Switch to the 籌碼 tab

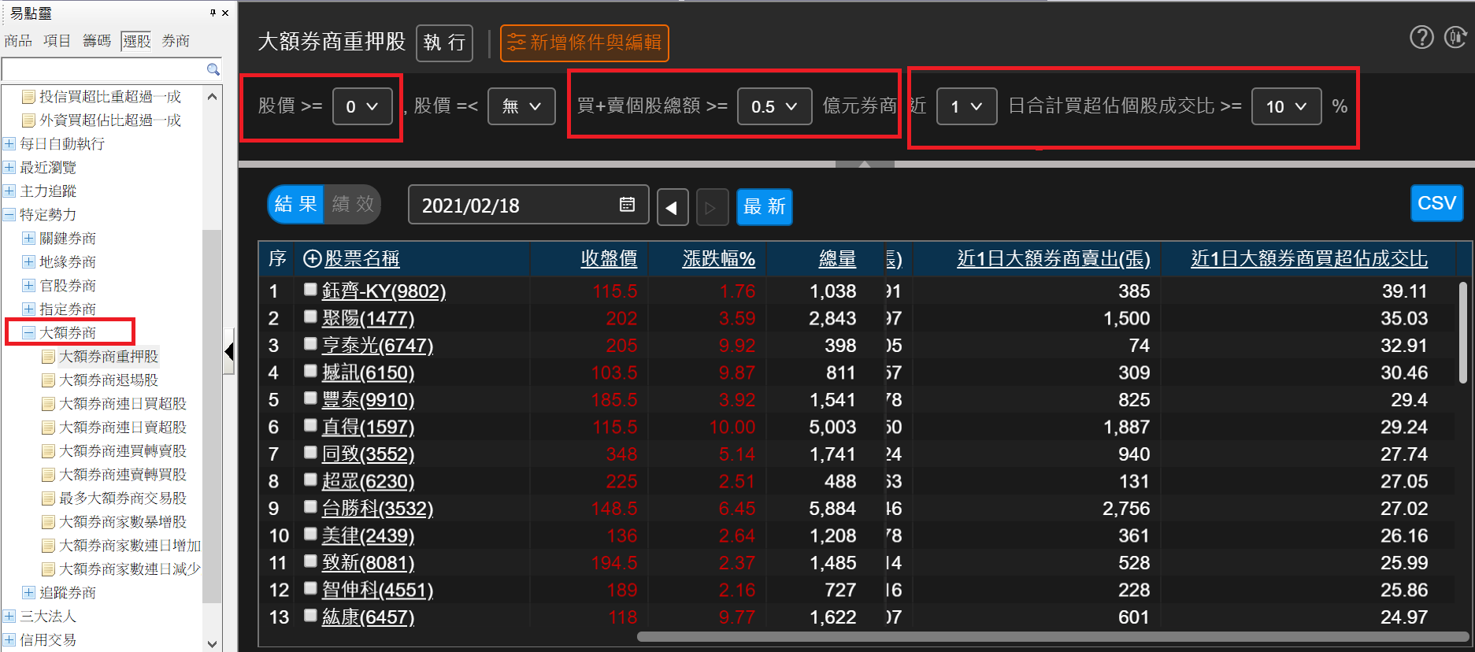pos(97,41)
